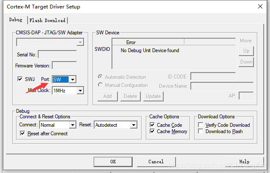Click the AP field
The height and width of the screenshot is (173, 270).
point(246,96)
